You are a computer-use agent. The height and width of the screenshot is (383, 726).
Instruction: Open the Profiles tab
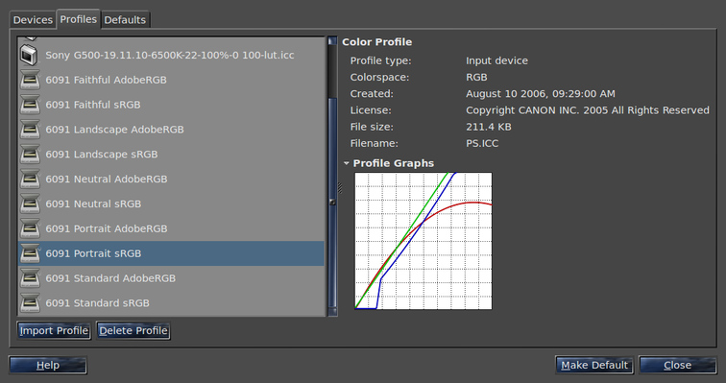coord(78,19)
